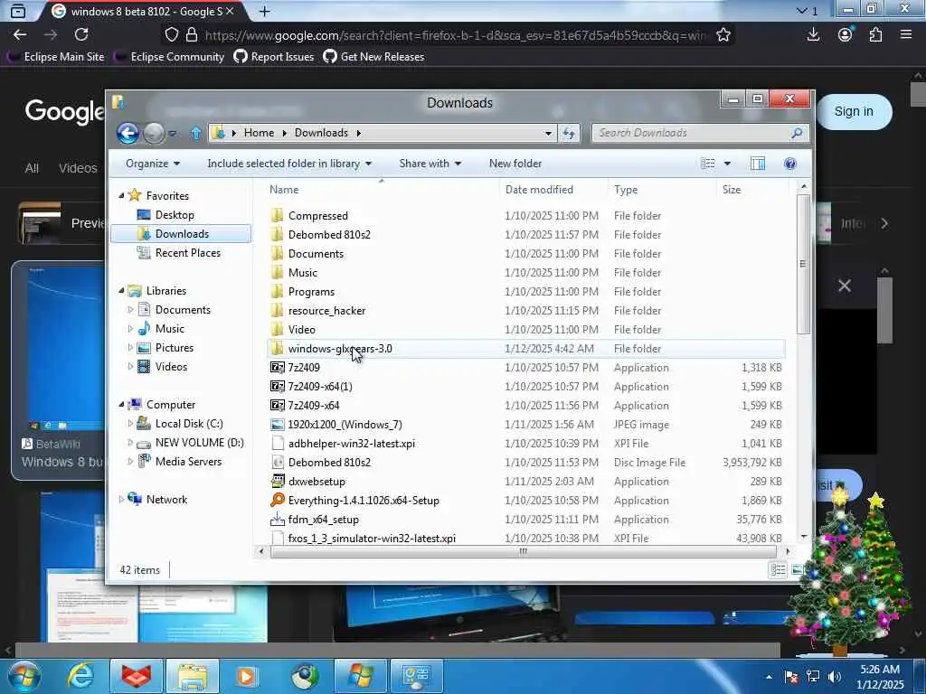Select the 1920x1200_(Windows_7) image icon
The width and height of the screenshot is (926, 694).
coord(277,425)
